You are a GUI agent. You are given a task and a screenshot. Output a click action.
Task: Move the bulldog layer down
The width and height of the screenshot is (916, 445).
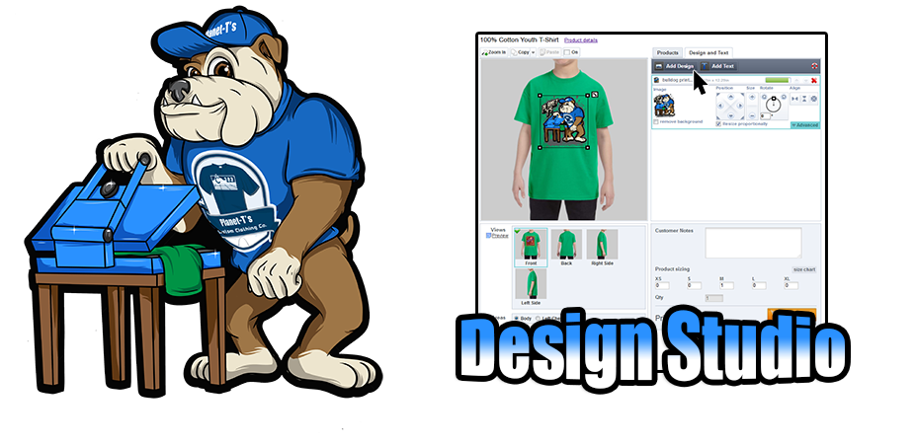point(806,80)
